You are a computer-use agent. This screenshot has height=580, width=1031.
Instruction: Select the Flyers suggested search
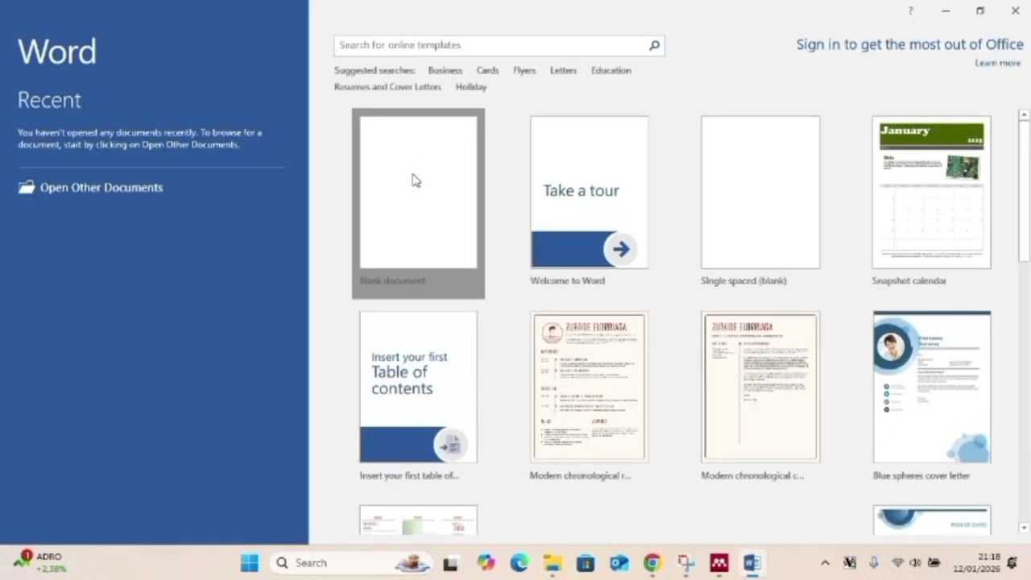(x=524, y=70)
